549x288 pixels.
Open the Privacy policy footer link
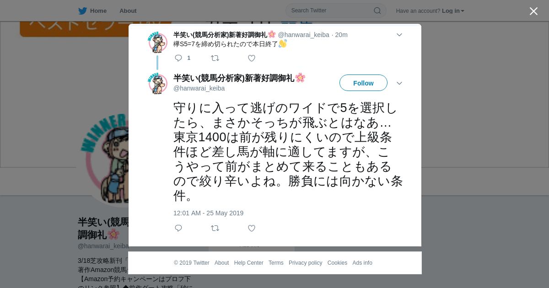pyautogui.click(x=305, y=263)
